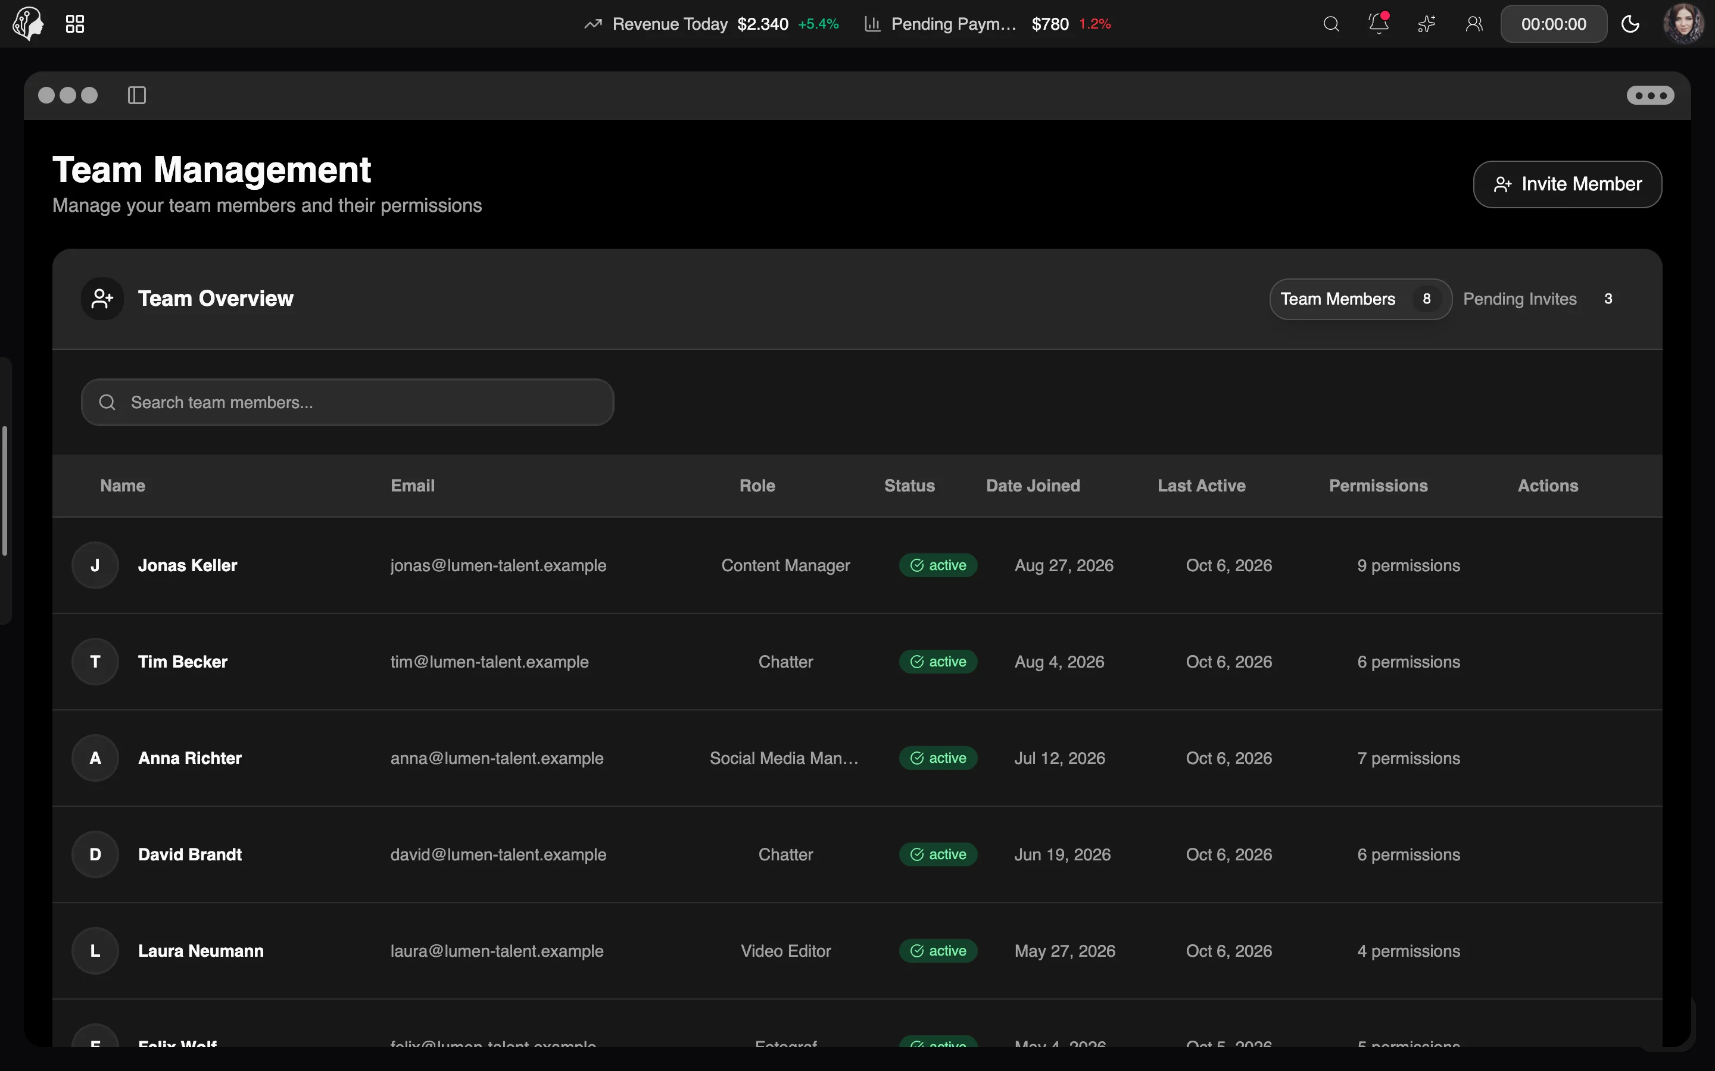Click the search icon in top bar

pos(1331,24)
